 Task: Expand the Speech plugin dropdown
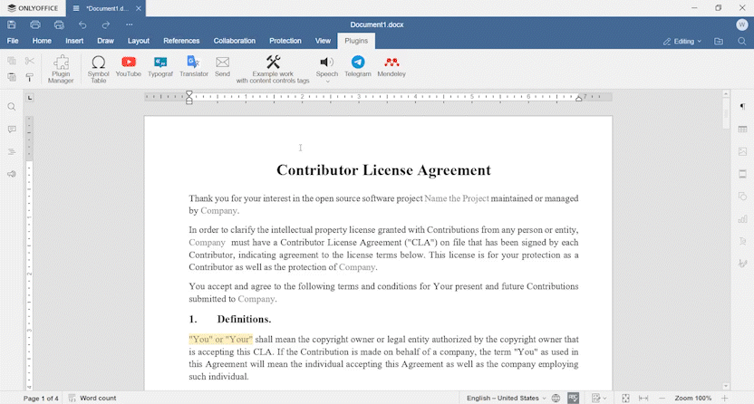327,82
